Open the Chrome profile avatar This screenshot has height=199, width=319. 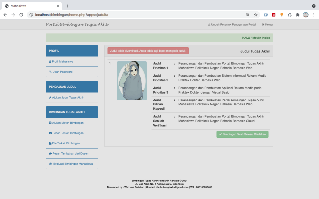click(x=305, y=15)
